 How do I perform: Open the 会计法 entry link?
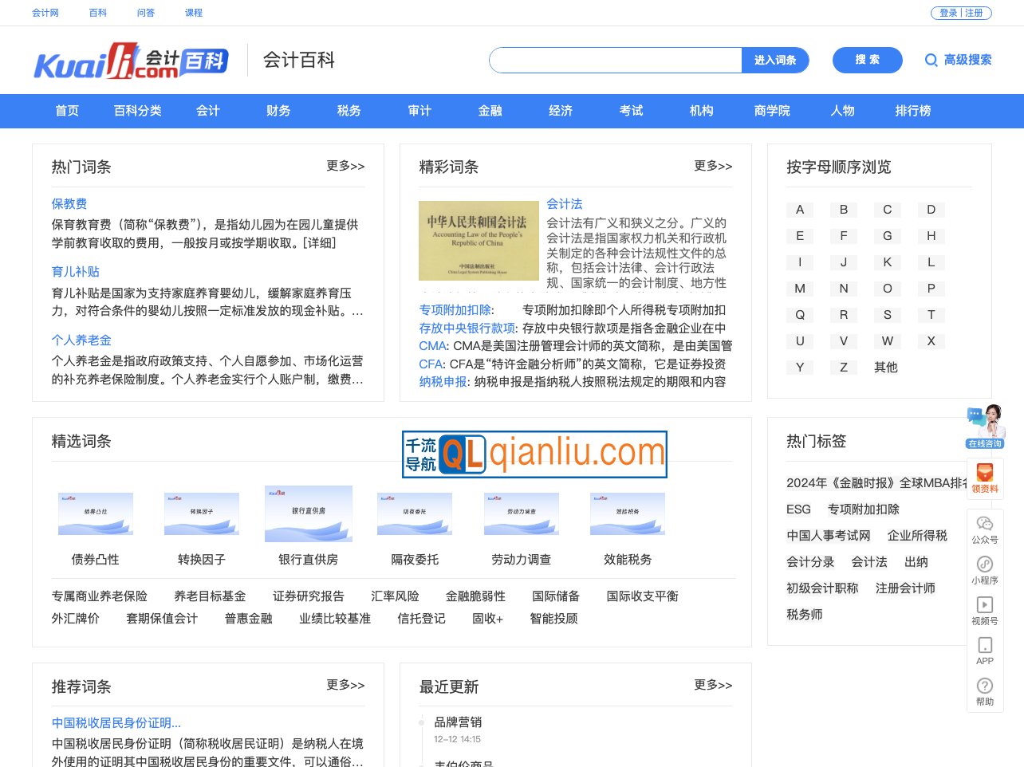pos(565,204)
